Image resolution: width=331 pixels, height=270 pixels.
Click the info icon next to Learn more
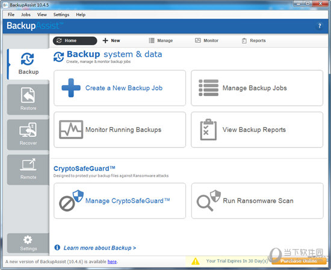[x=57, y=247]
